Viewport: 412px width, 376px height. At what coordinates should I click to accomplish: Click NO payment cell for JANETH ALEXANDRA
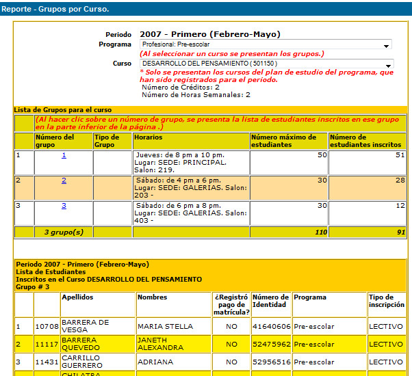231,345
